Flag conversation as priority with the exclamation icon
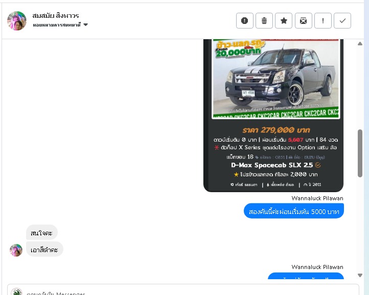This screenshot has width=369, height=295. click(323, 21)
